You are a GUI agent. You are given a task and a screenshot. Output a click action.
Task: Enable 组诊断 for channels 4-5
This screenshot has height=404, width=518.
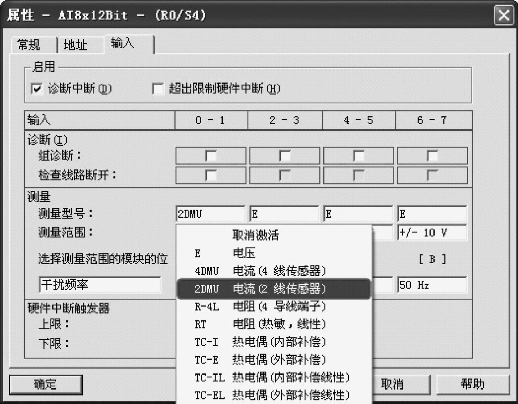click(358, 156)
